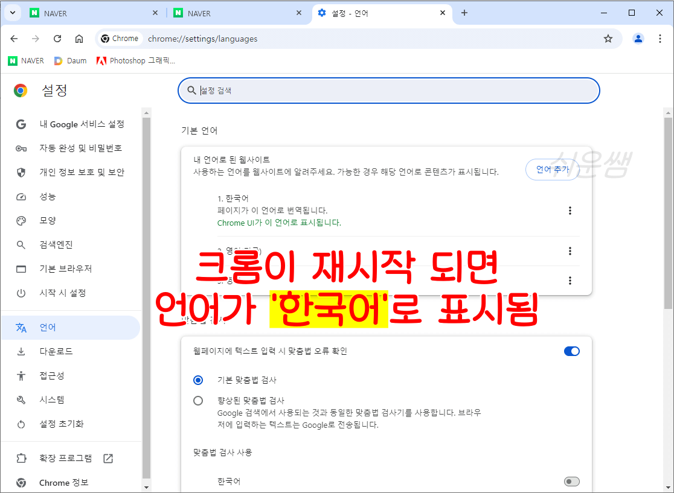Open the three-dot menu next to 한국어
Image resolution: width=674 pixels, height=493 pixels.
[570, 210]
